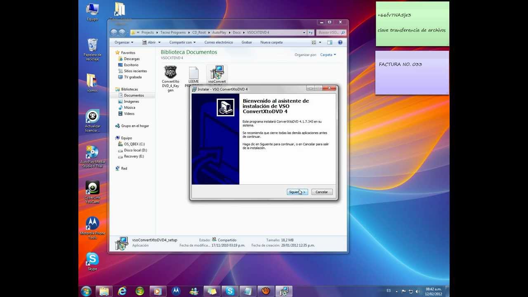Click Cancelar in the installer wizard
This screenshot has width=528, height=297.
click(x=321, y=192)
